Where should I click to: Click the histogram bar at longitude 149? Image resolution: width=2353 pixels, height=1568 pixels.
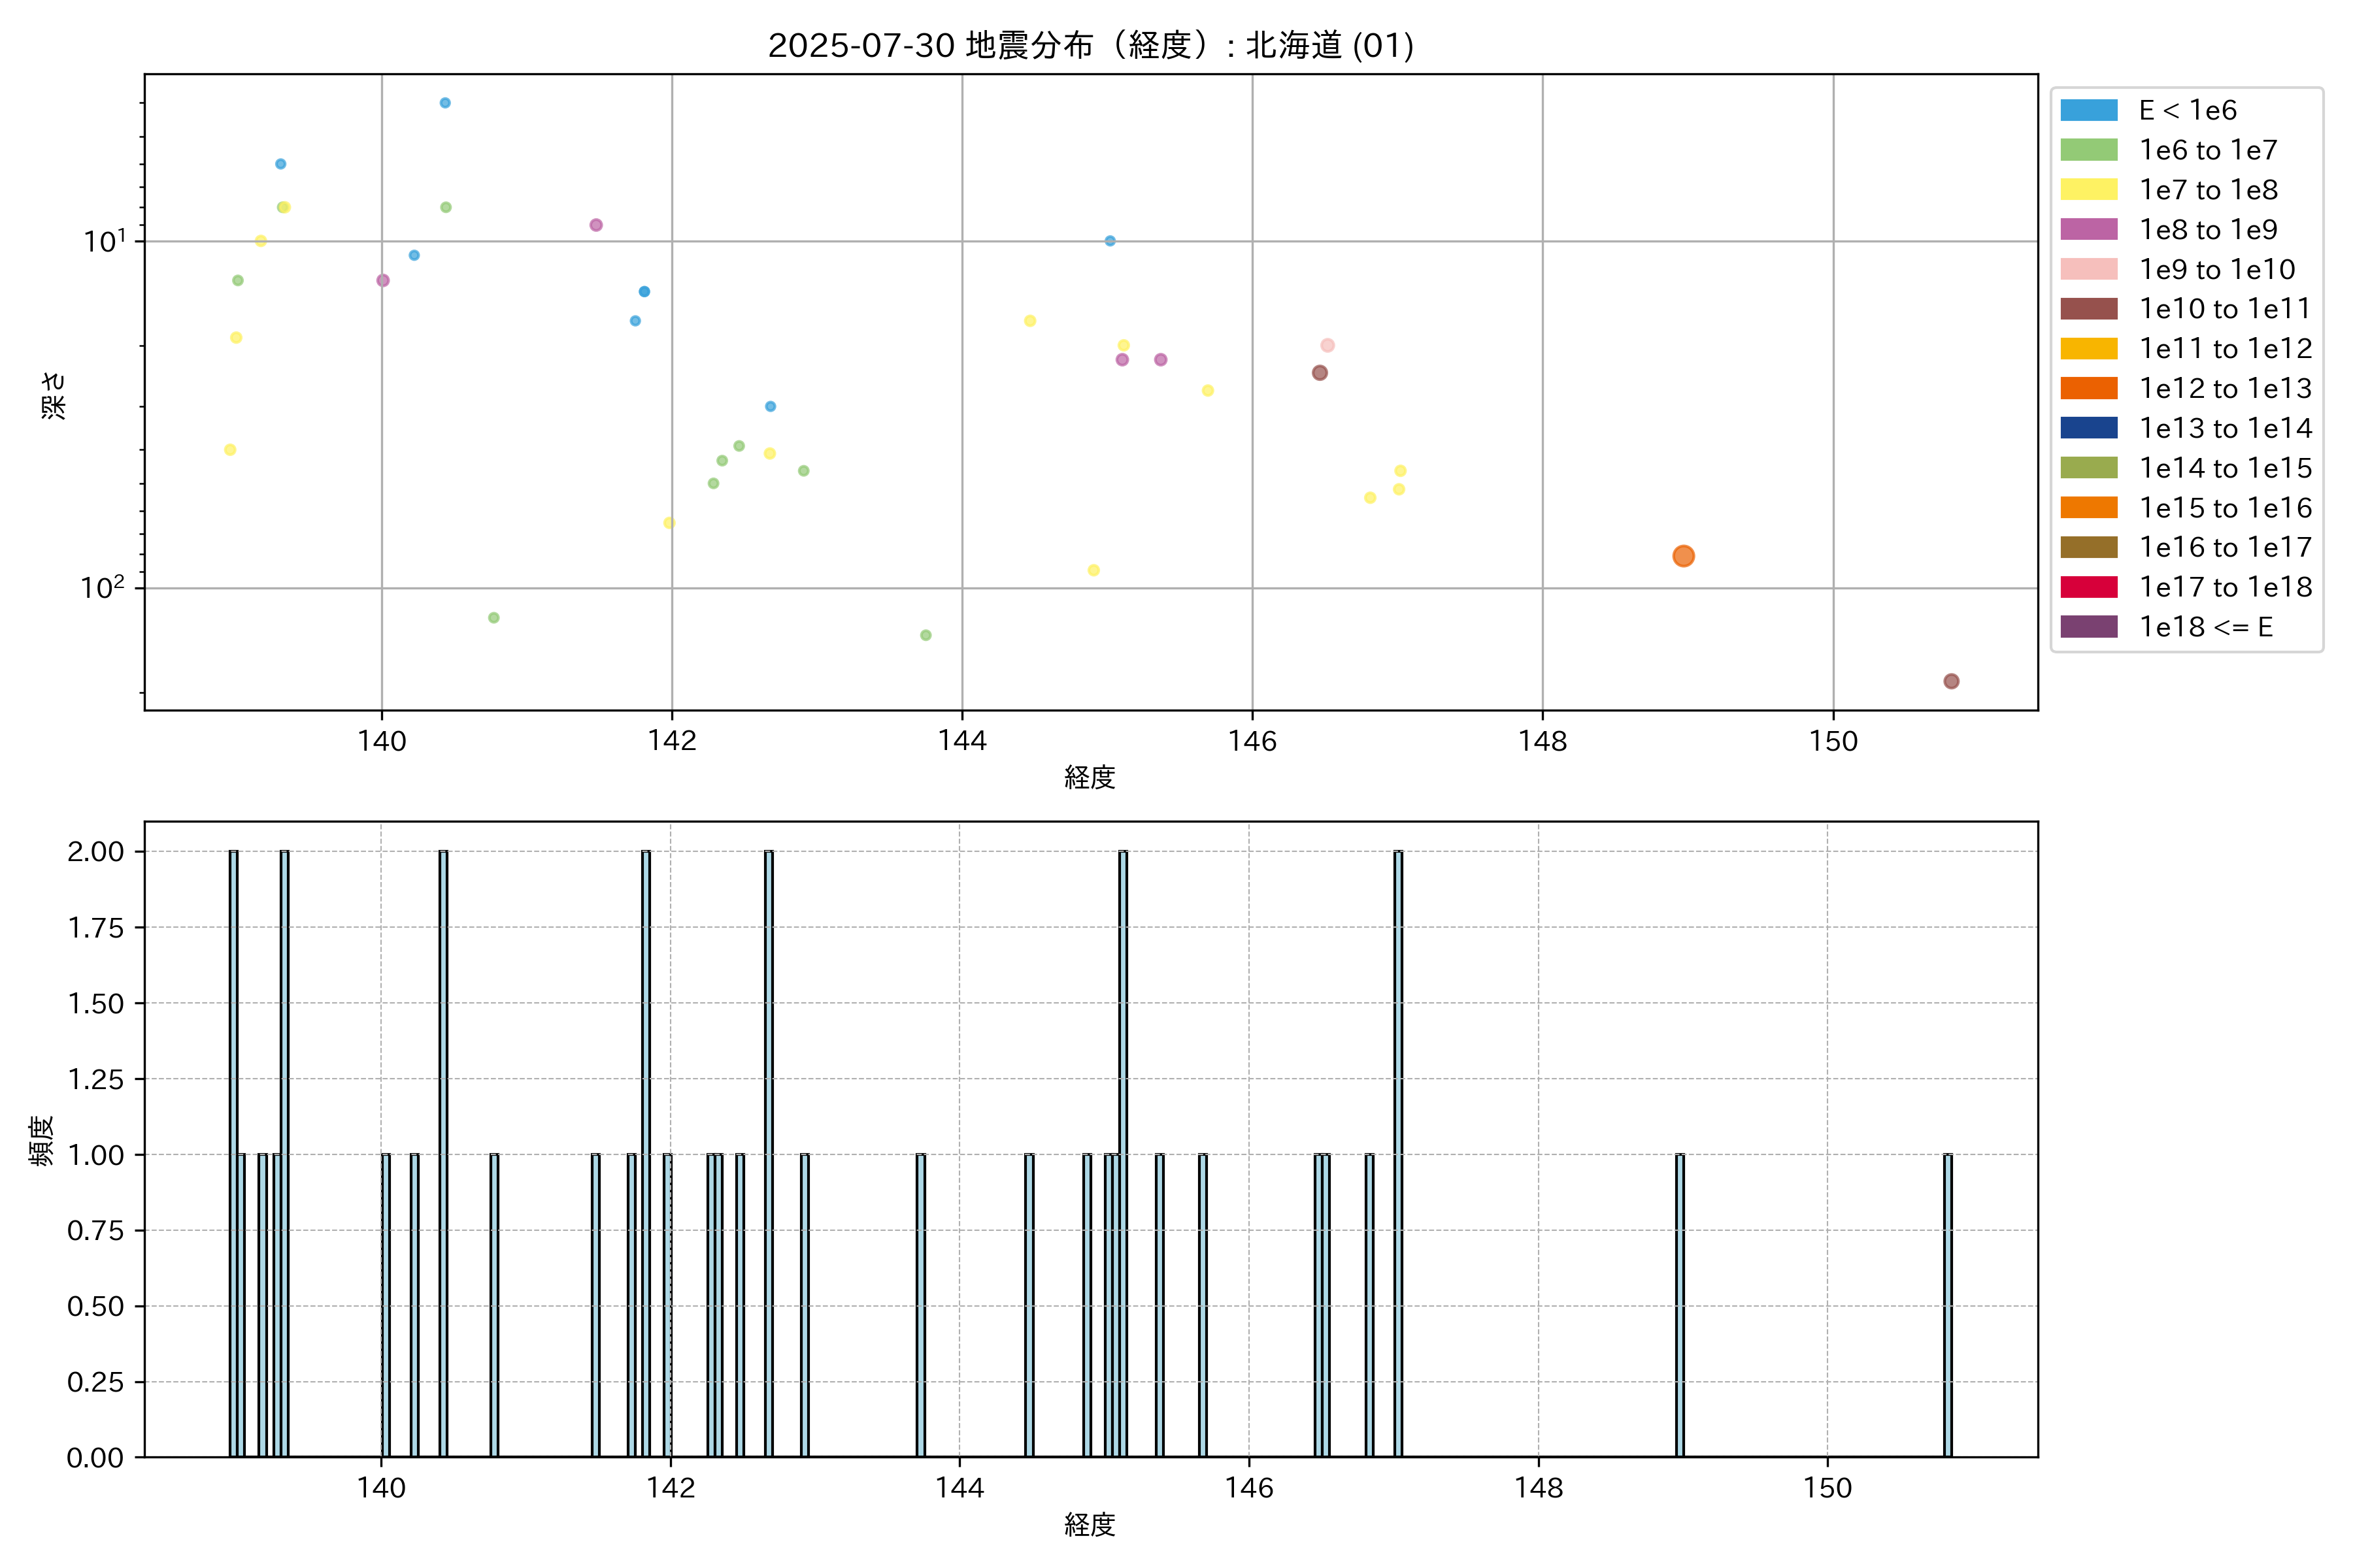pyautogui.click(x=1680, y=1305)
